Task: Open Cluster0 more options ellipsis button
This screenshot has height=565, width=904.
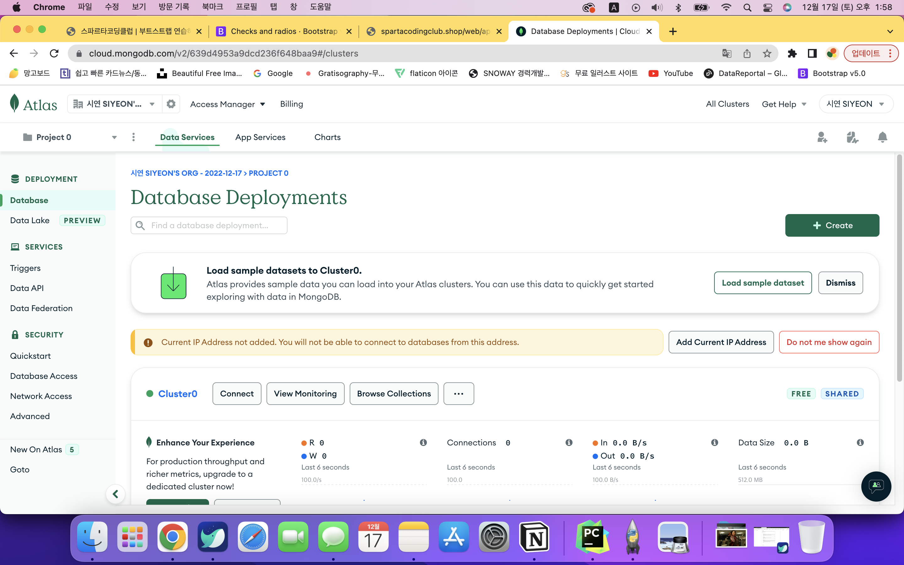Action: coord(459,394)
